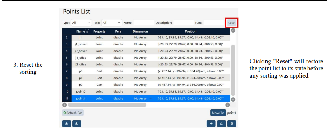
Task: Open the Task filter dropdown
Action: pos(112,23)
